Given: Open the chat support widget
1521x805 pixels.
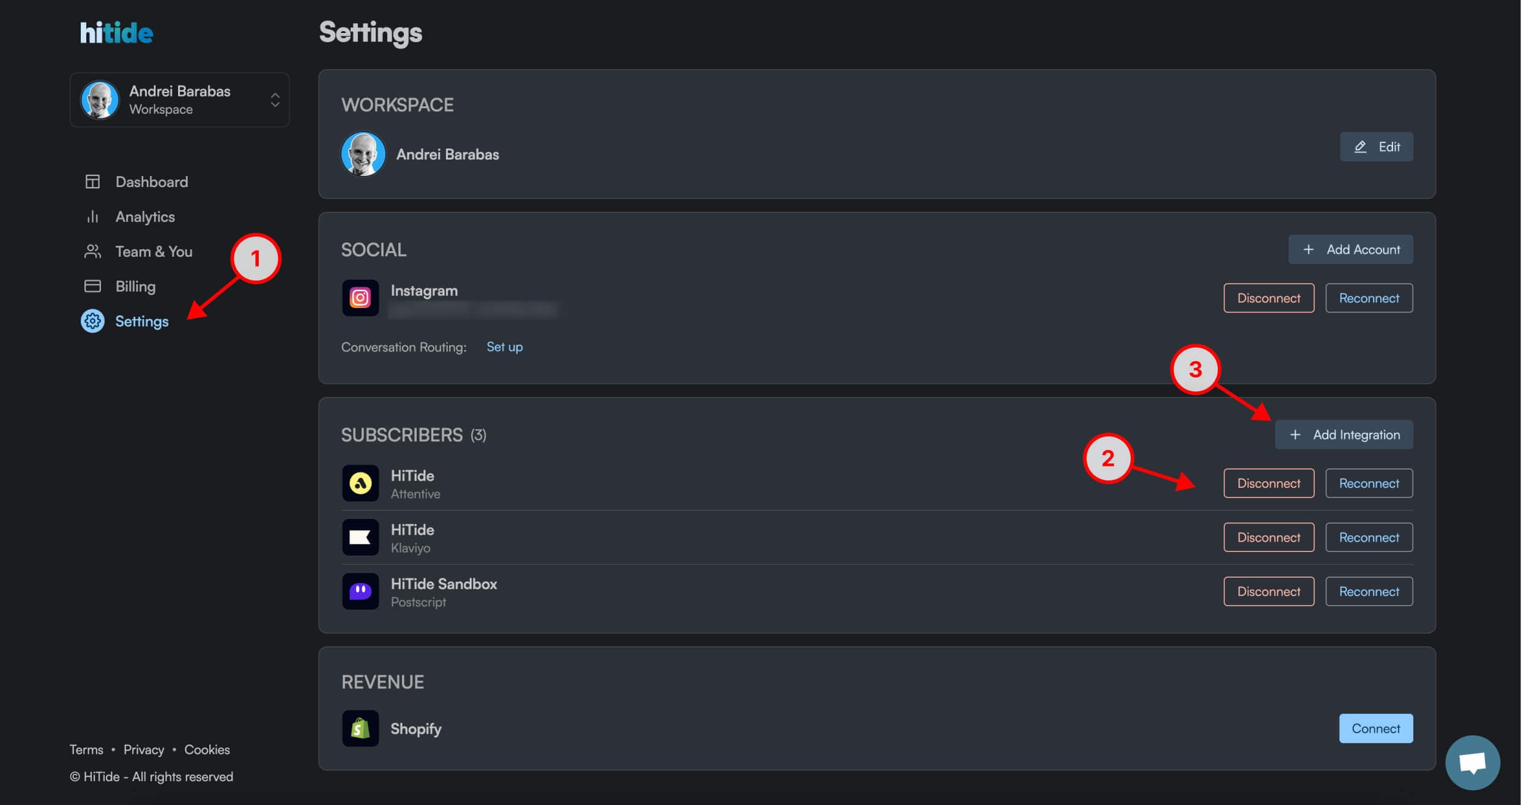Looking at the screenshot, I should pos(1472,763).
